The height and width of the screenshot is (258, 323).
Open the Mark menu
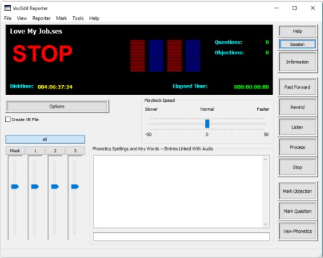pos(61,18)
